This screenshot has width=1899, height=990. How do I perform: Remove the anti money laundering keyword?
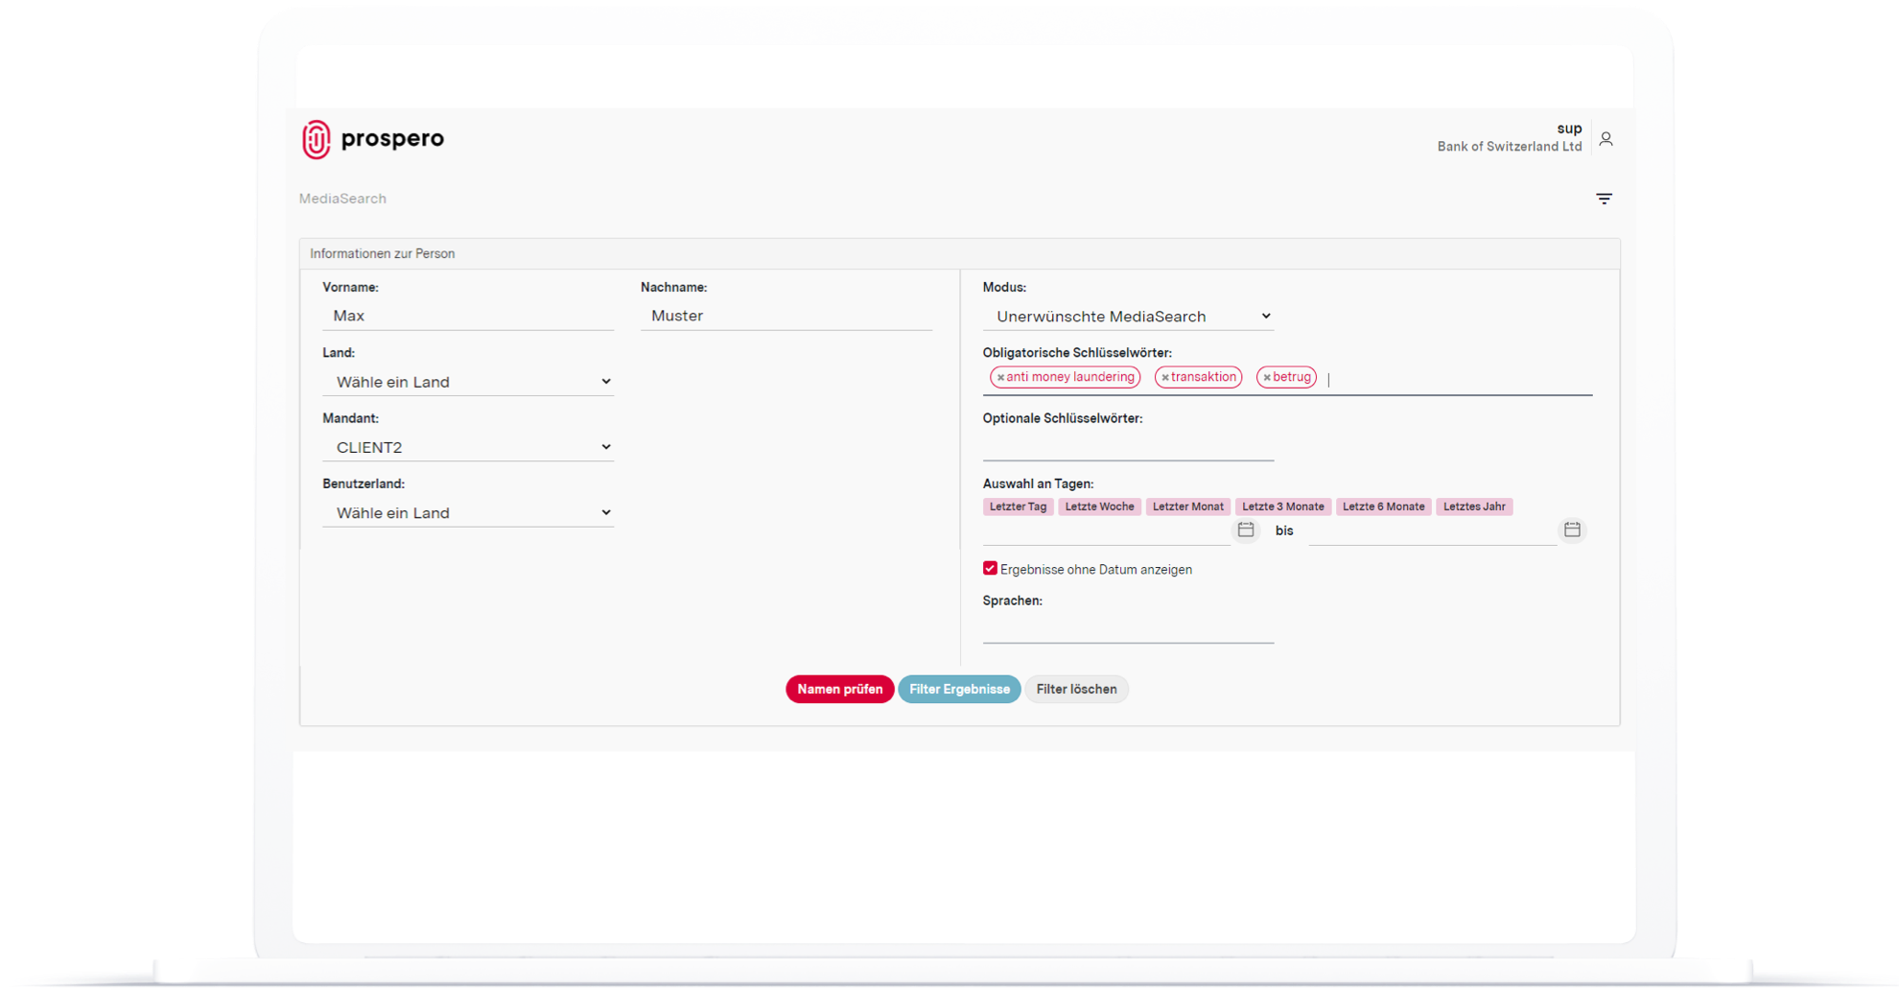click(1000, 378)
